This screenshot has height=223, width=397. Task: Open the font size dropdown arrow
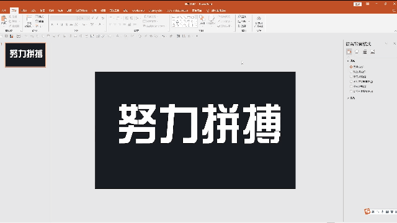coord(88,18)
